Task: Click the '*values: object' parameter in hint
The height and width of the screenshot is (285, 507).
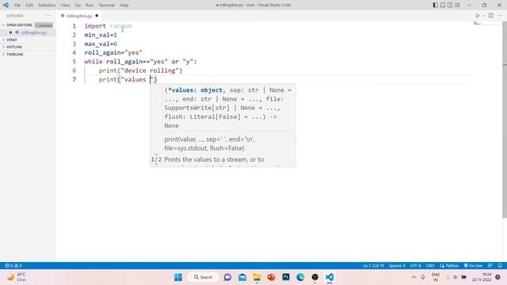Action: (195, 90)
